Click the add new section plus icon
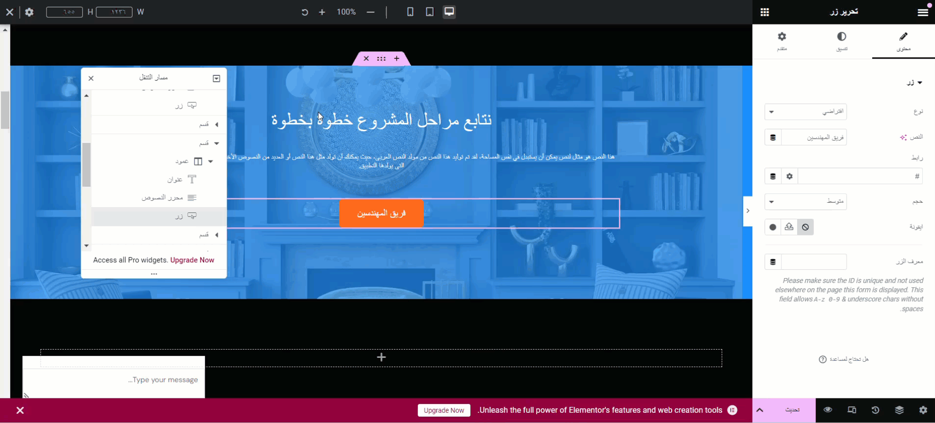The image size is (935, 423). pyautogui.click(x=381, y=357)
